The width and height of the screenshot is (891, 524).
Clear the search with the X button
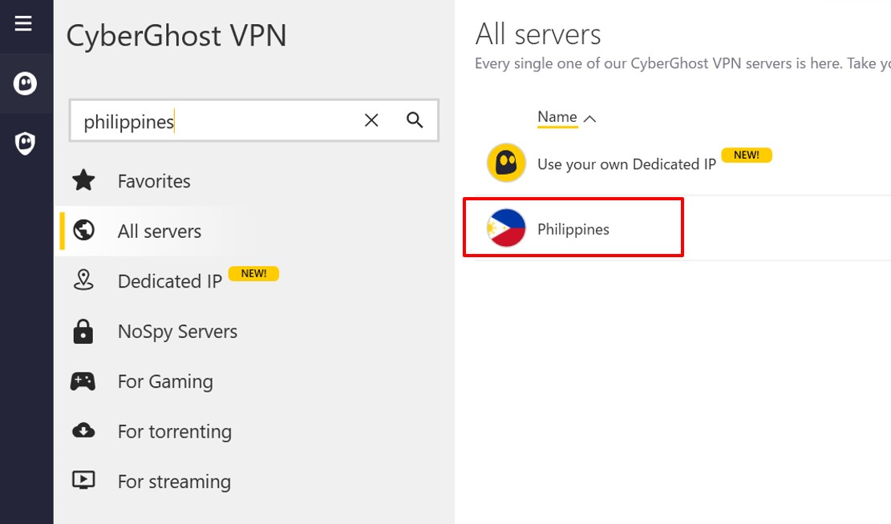tap(371, 120)
